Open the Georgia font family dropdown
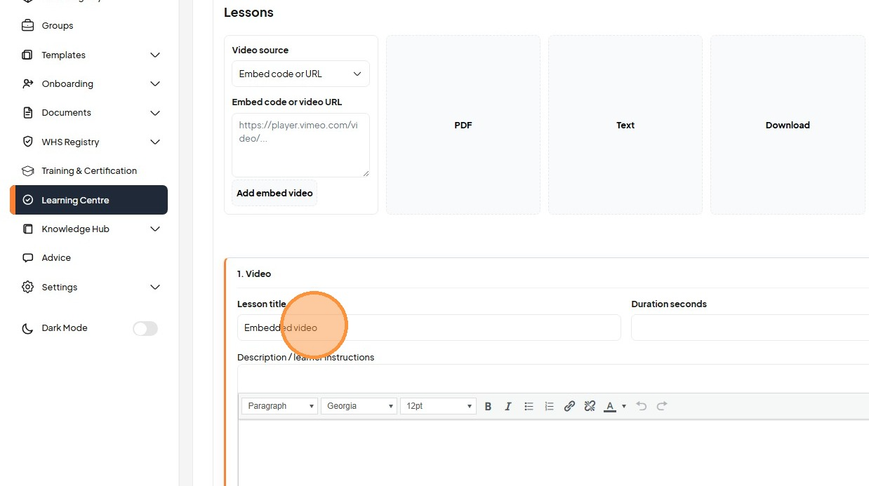The height and width of the screenshot is (486, 869). (x=359, y=406)
